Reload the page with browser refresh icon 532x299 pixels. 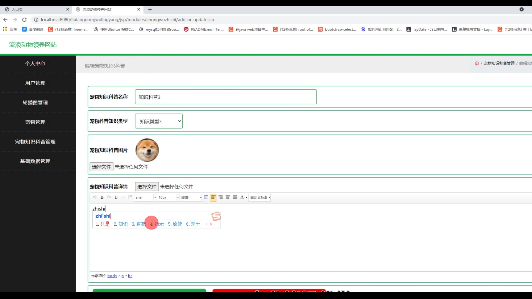click(24, 20)
